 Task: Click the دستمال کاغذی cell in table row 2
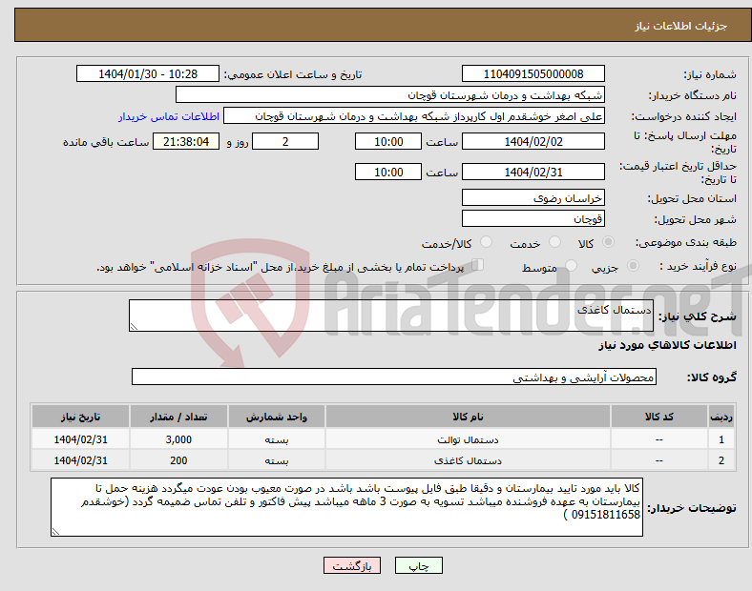pos(468,460)
